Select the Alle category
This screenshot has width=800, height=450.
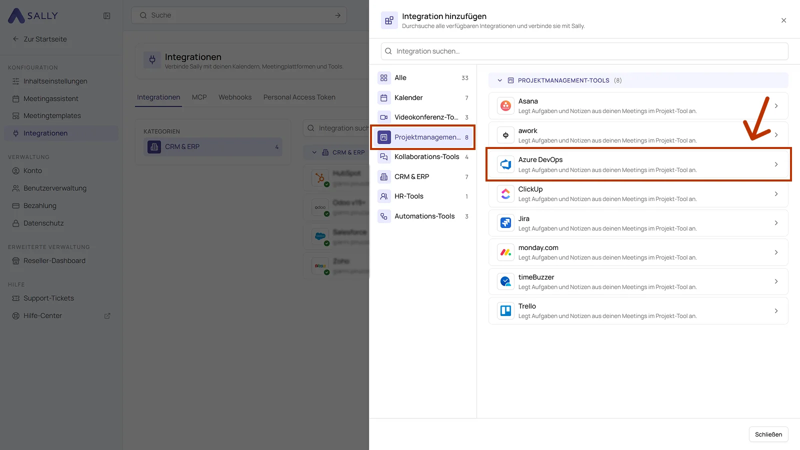[x=423, y=78]
